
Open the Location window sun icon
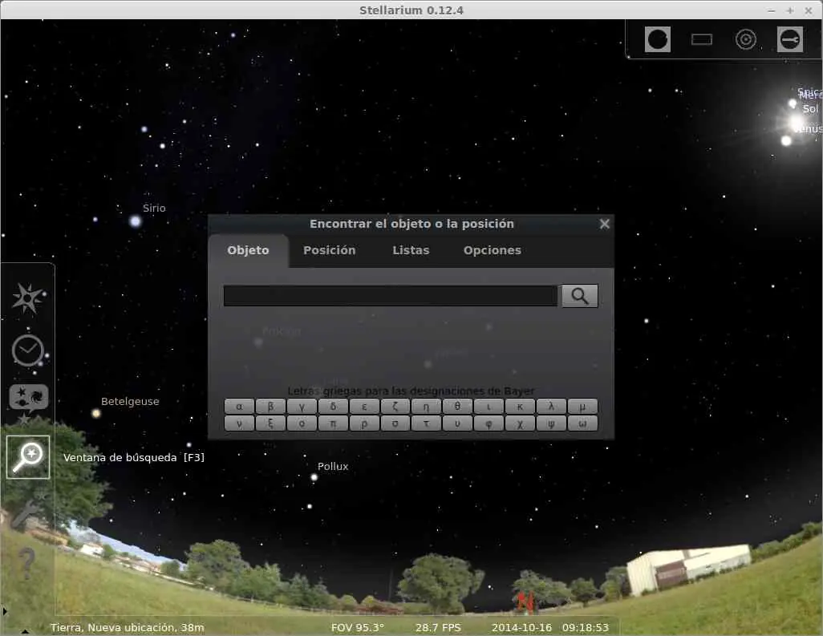click(28, 298)
